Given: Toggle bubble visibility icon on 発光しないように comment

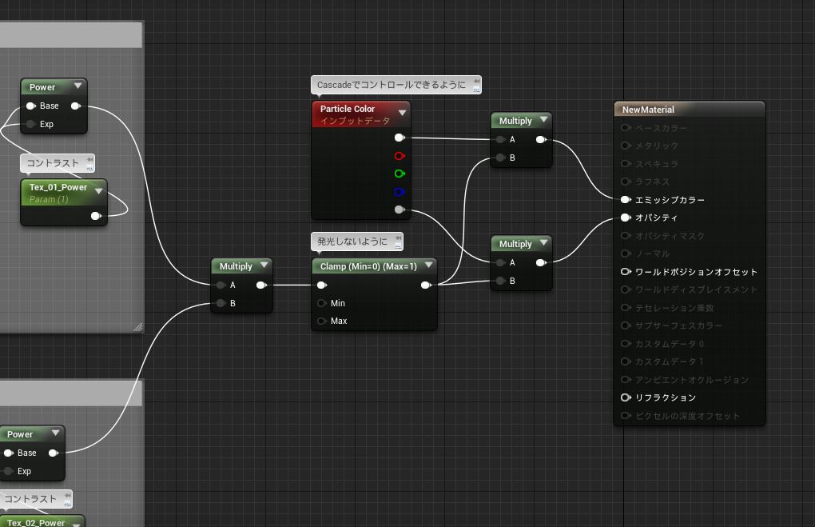Looking at the screenshot, I should [398, 246].
